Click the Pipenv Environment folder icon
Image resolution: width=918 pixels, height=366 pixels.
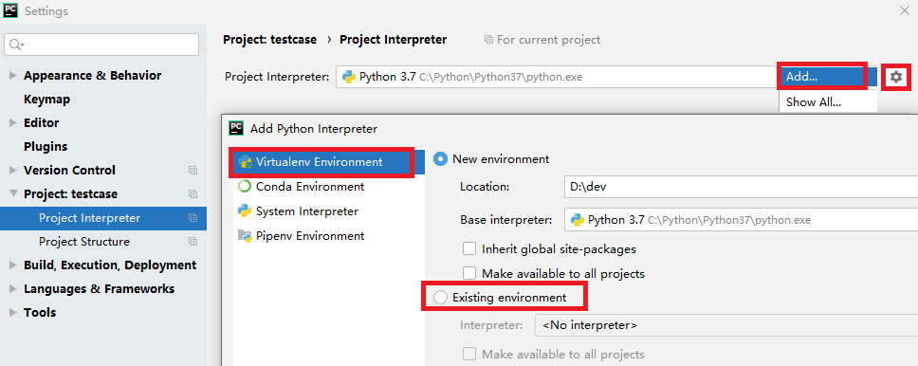[x=245, y=235]
